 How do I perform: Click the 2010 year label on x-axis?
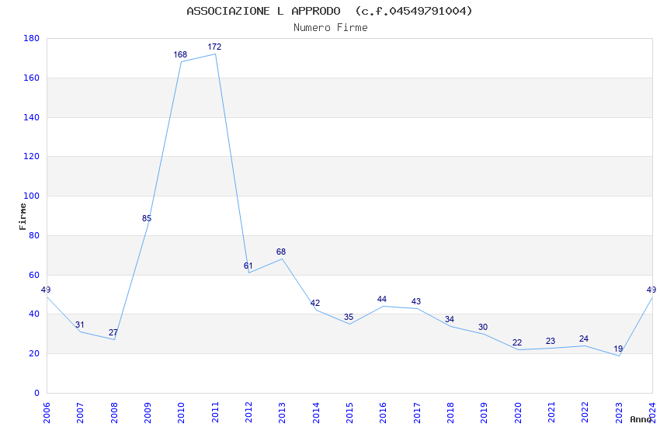[x=182, y=412]
